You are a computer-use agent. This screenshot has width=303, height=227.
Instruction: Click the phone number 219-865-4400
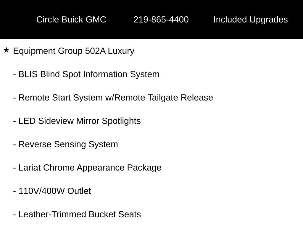coord(161,20)
